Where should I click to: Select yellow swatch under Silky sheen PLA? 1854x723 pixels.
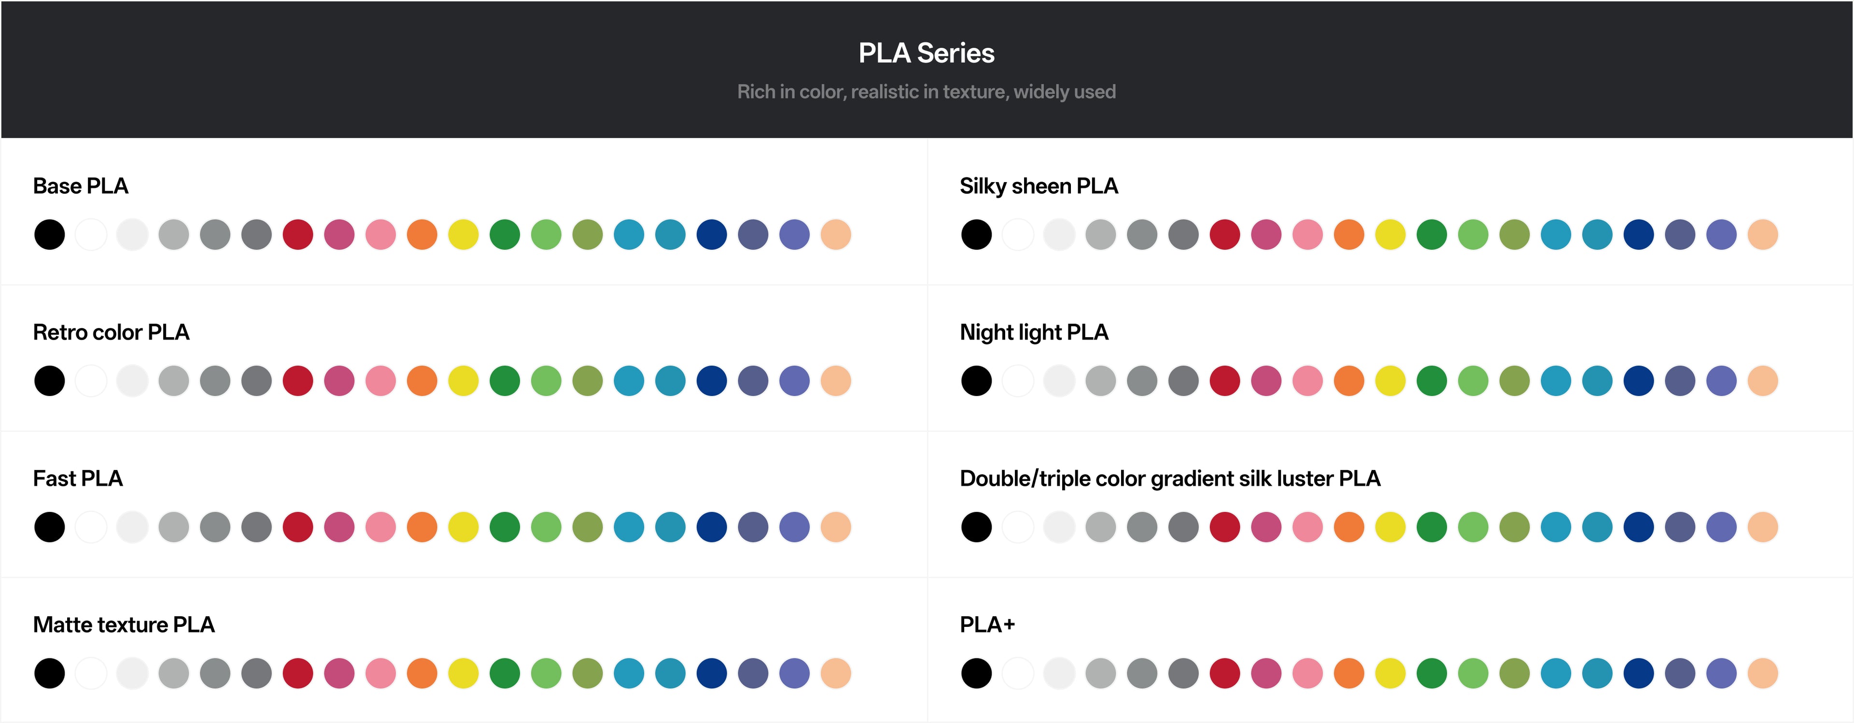click(1390, 235)
